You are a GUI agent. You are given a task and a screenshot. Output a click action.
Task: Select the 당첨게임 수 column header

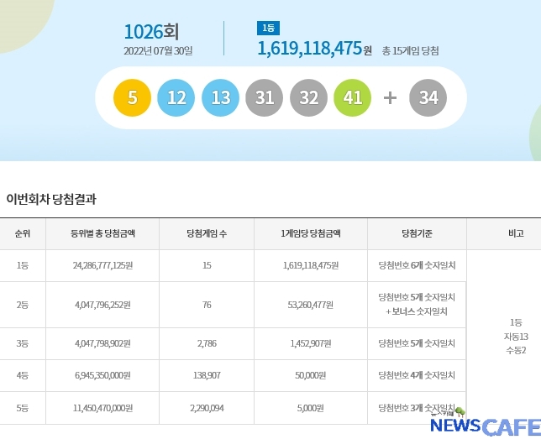[207, 233]
